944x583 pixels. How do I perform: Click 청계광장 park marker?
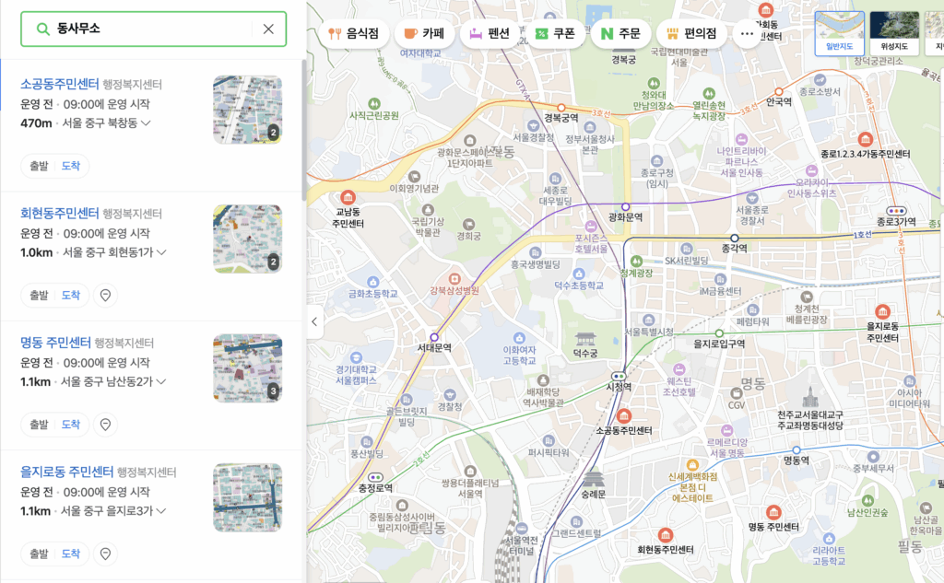636,262
